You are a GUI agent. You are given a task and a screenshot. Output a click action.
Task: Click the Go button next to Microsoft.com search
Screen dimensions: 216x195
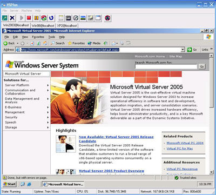pyautogui.click(x=202, y=66)
